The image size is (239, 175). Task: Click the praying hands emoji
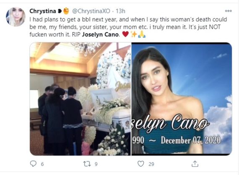coord(142,34)
